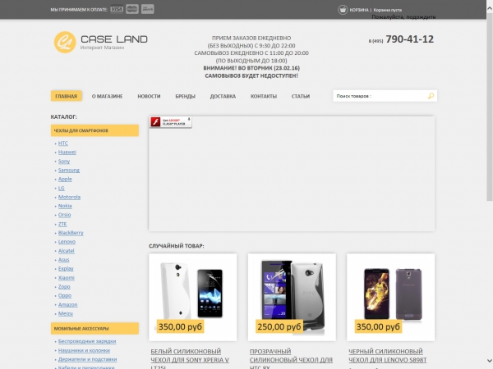Open the Держатели и подставки link
This screenshot has height=369, width=493.
tap(87, 359)
